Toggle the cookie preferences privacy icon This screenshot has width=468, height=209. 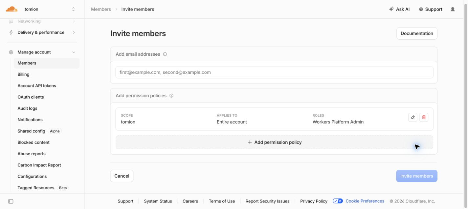tap(338, 201)
